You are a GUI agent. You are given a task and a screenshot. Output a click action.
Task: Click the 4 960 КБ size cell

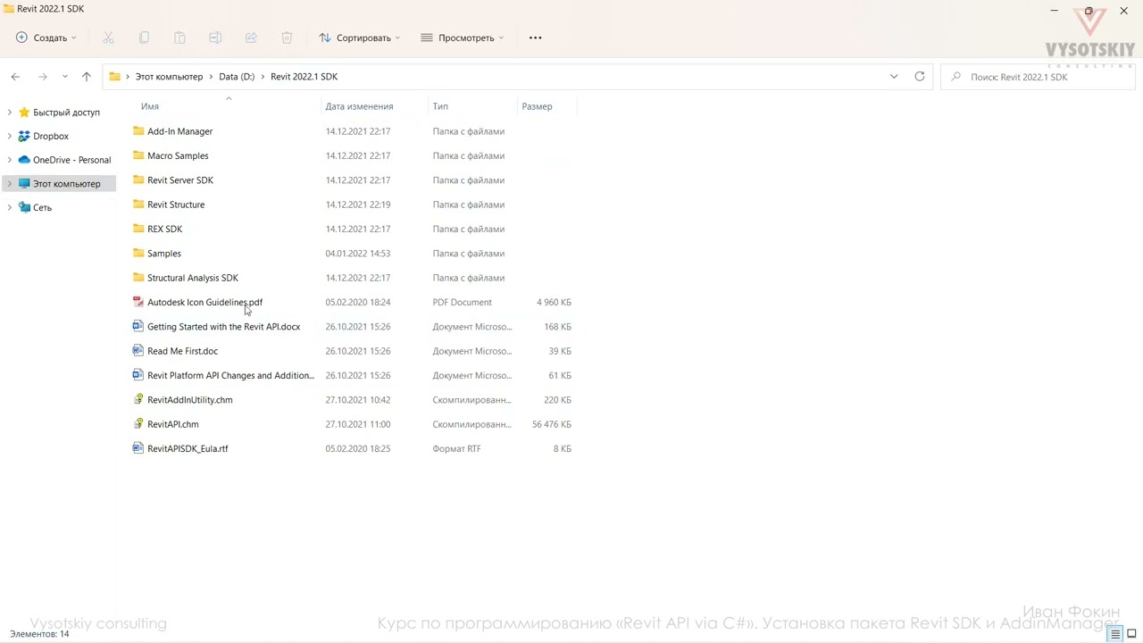[554, 302]
